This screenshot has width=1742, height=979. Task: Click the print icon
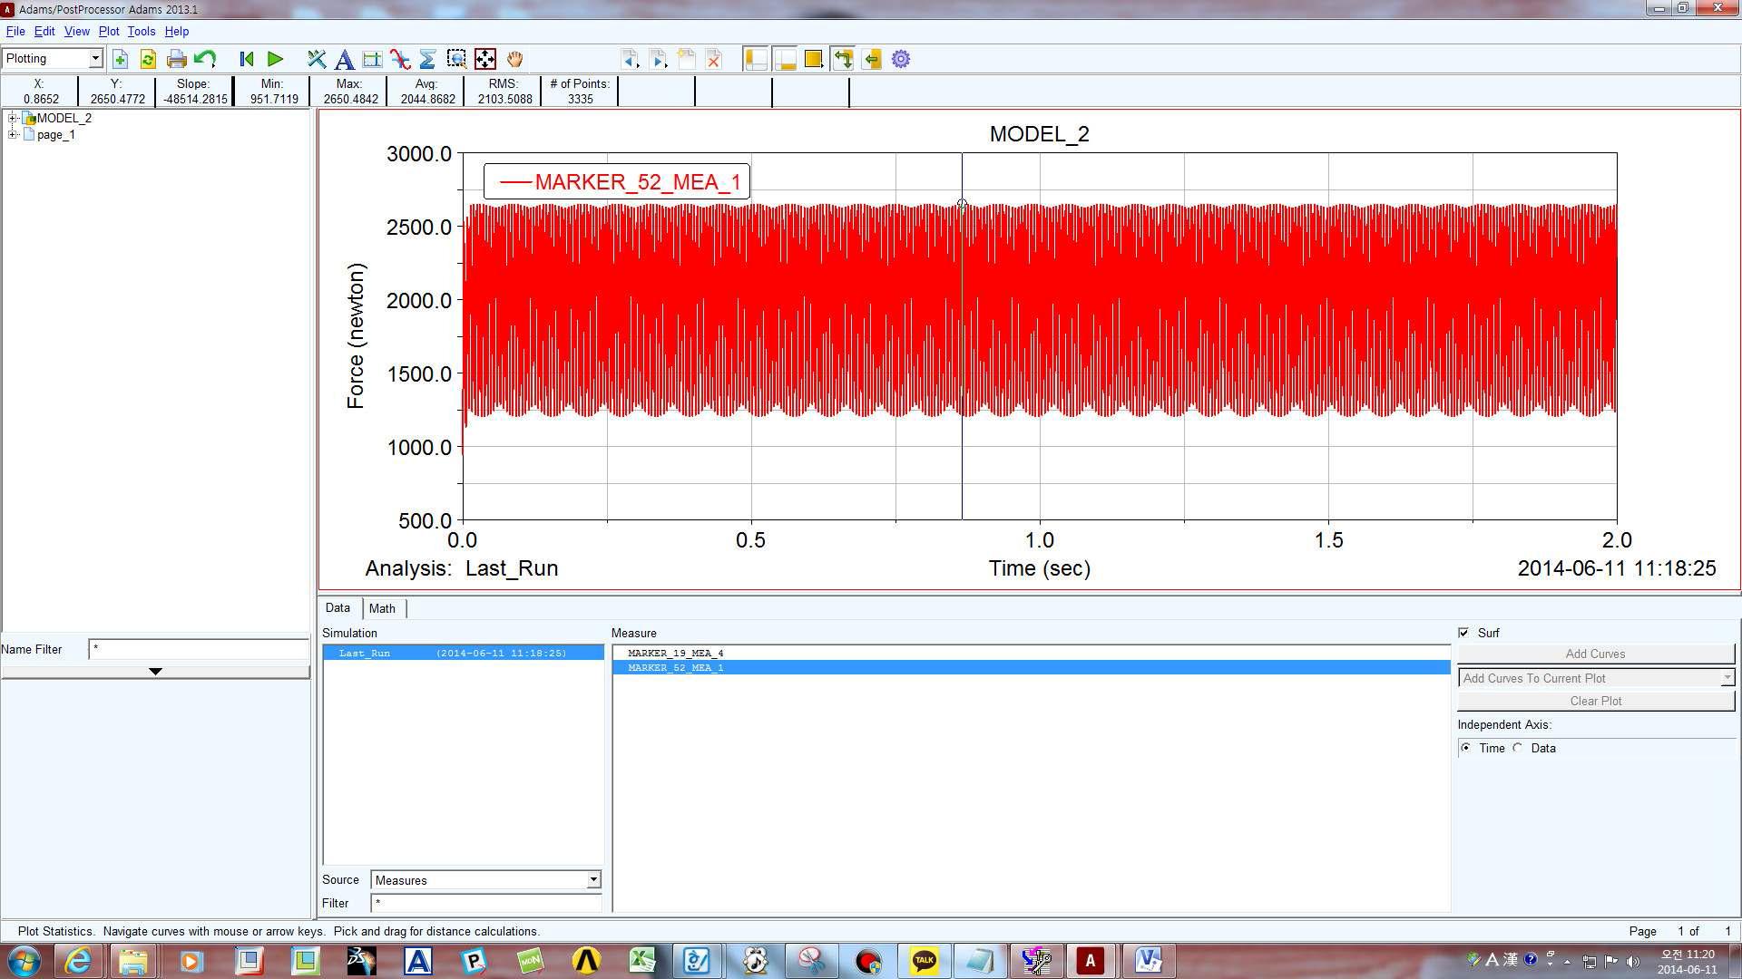pyautogui.click(x=177, y=59)
